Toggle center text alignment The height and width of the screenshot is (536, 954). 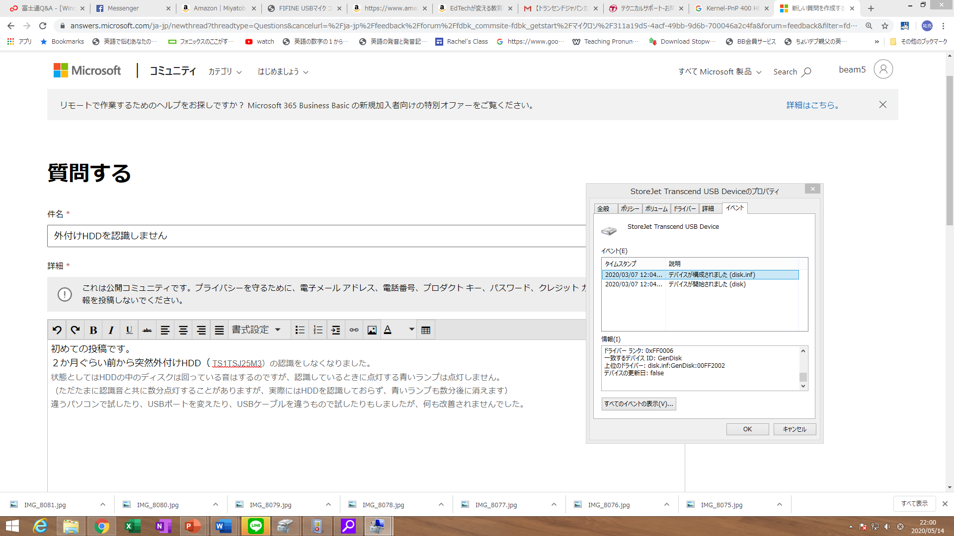pyautogui.click(x=183, y=330)
